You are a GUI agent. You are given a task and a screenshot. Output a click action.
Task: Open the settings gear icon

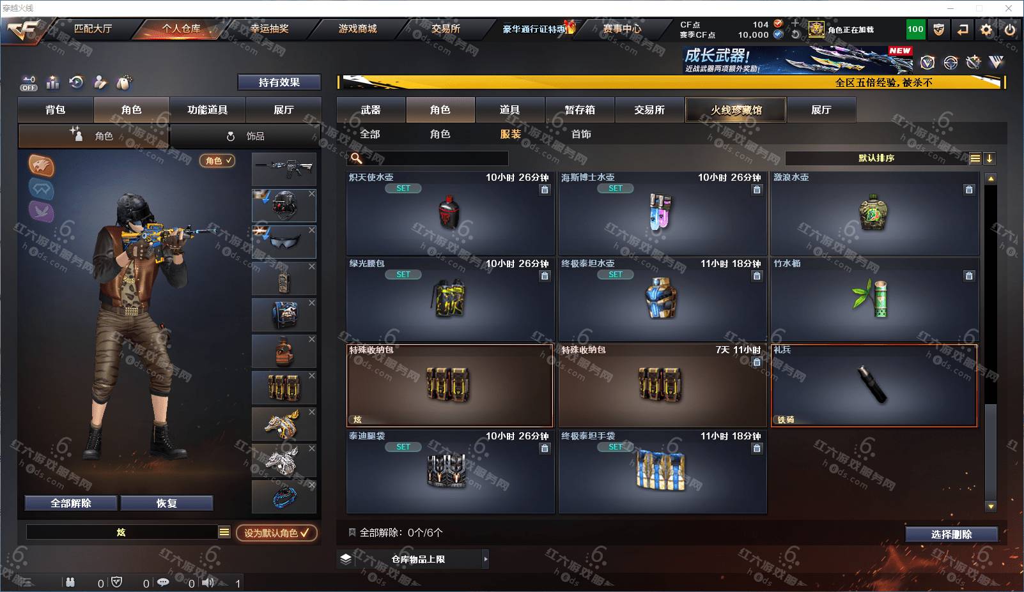[x=986, y=29]
